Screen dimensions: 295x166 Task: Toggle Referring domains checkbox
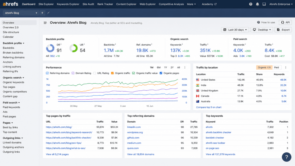[47, 73]
